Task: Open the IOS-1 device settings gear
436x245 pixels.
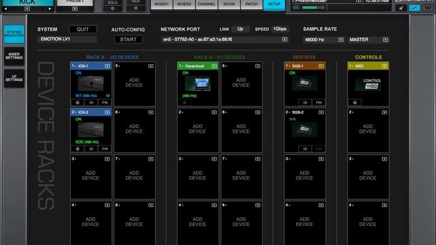Action: coord(78,103)
